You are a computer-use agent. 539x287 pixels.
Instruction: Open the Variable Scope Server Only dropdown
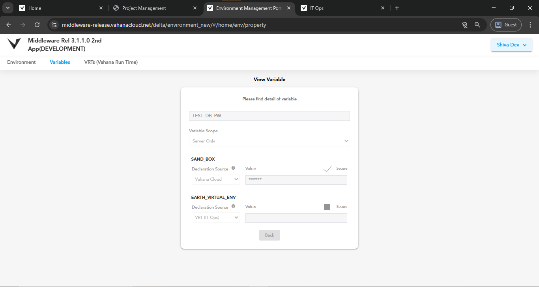point(269,141)
